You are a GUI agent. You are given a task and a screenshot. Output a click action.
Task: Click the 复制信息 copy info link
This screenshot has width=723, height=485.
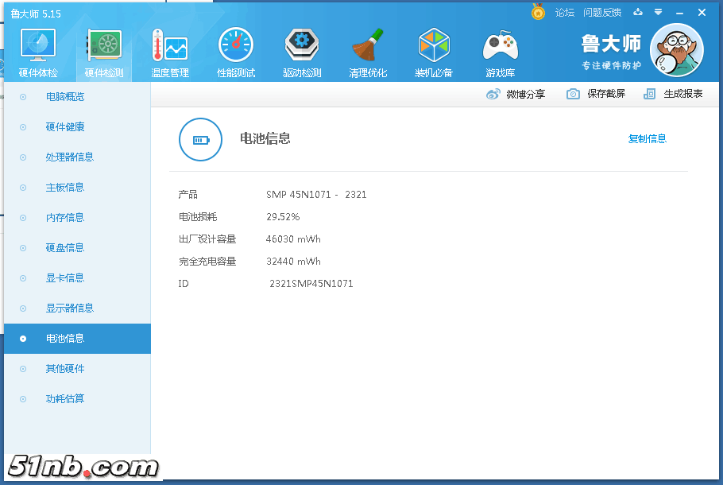(647, 139)
